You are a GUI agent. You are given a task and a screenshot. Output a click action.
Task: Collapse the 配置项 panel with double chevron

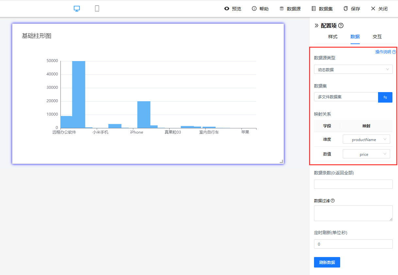(x=316, y=25)
